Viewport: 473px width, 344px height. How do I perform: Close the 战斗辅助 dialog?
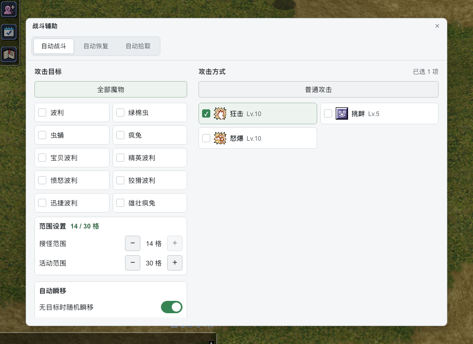coord(437,26)
